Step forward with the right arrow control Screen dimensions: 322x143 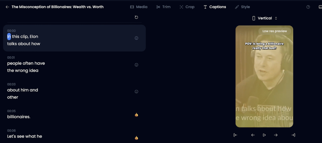(x=276, y=135)
